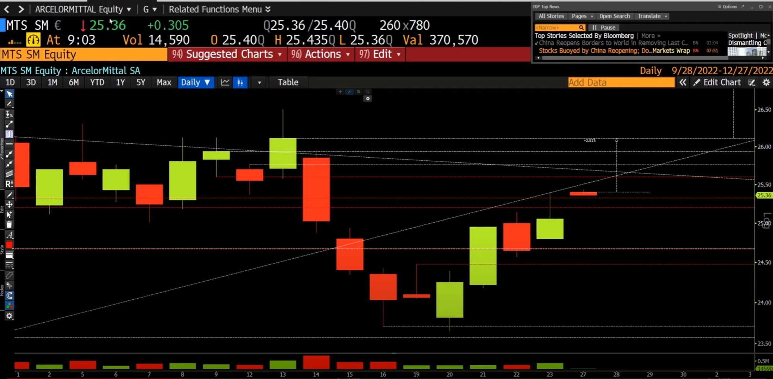Open the dashed line style option
This screenshot has width=773, height=379.
[9, 265]
